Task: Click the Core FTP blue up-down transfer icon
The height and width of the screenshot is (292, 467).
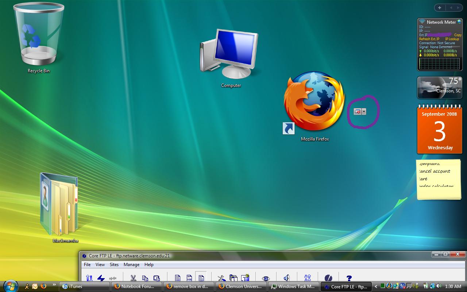Action: (x=307, y=278)
